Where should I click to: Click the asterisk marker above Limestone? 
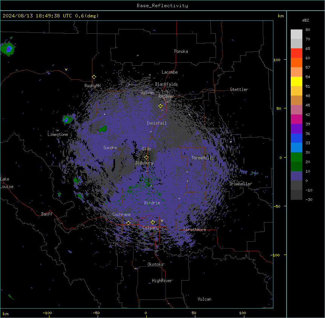57,130
